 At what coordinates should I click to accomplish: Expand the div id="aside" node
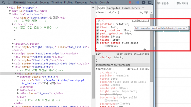10,11
